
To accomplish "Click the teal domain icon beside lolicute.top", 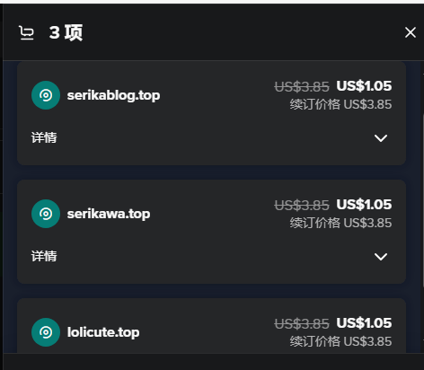I will click(46, 332).
